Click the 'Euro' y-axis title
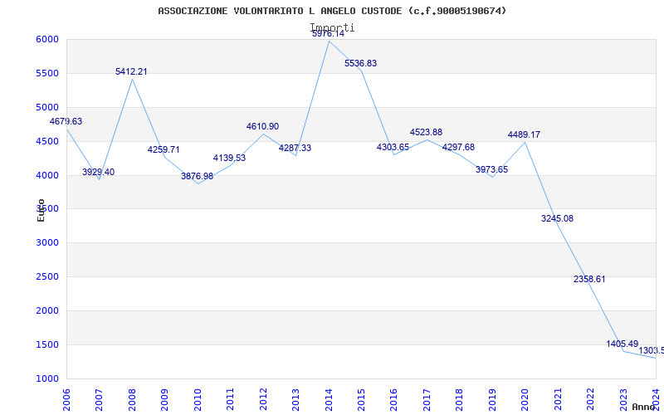This screenshot has height=415, width=664. coord(41,210)
